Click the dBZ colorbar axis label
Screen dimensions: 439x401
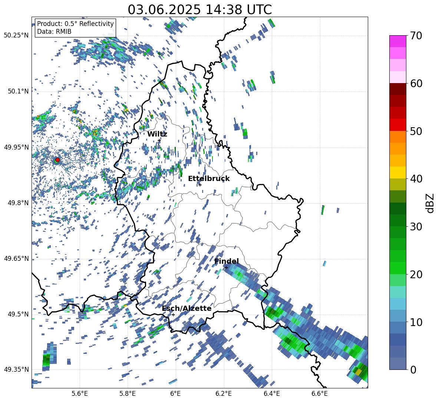(x=430, y=203)
